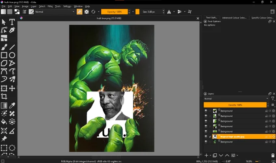Screen dimensions: 276x163
Task: Toggle Wrap Around mode
Action: (190, 12)
